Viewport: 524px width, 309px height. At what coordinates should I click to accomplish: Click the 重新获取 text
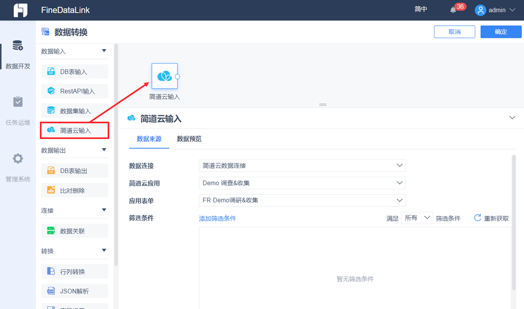497,218
